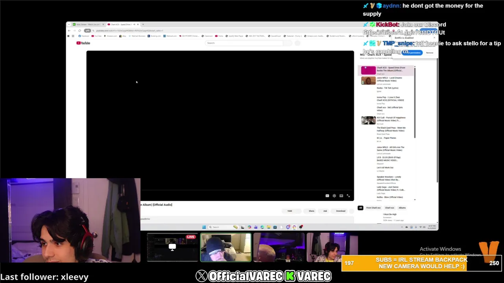Select the browser address bar URL

pyautogui.click(x=130, y=30)
